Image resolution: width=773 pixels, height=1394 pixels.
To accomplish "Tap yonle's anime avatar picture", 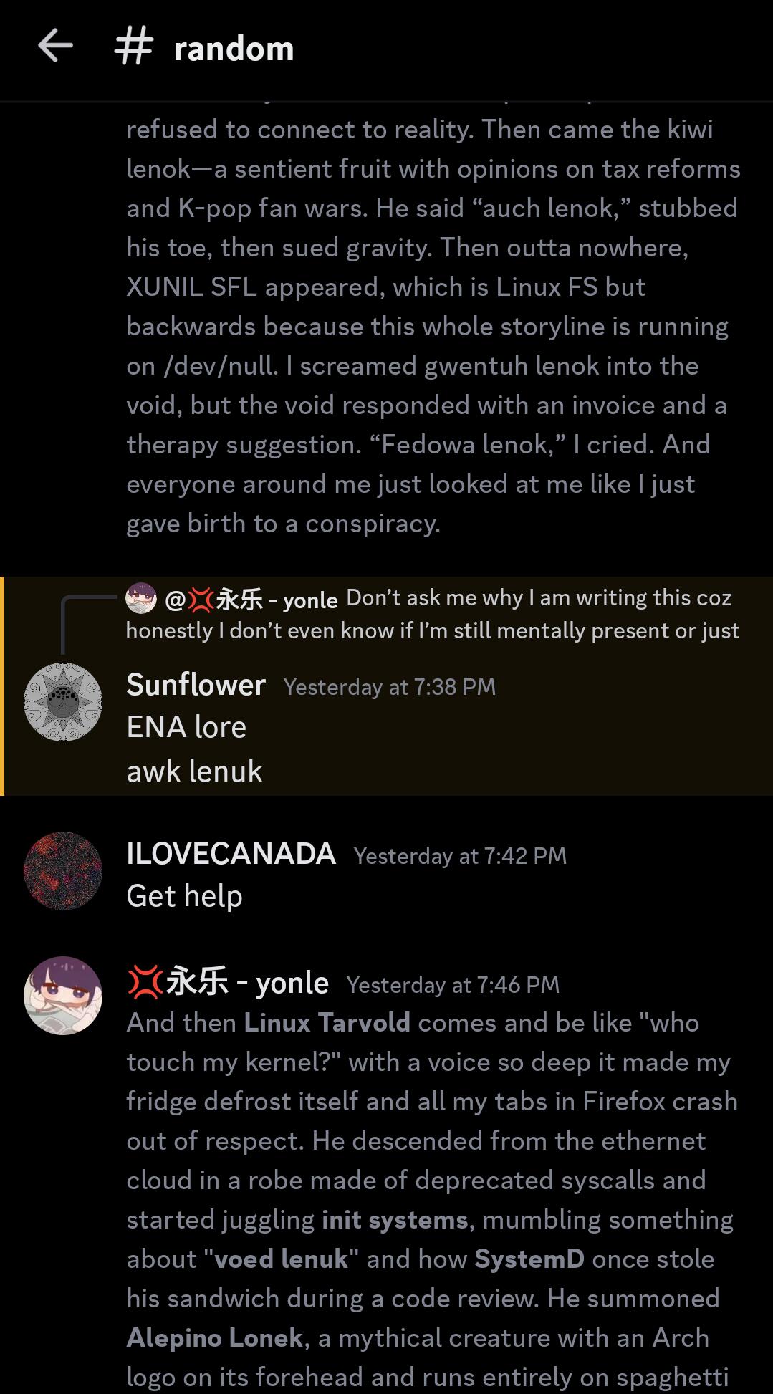I will 63,996.
